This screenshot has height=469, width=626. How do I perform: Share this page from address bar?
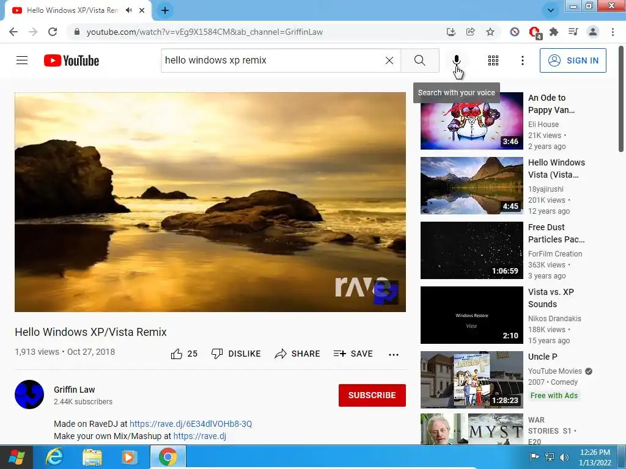pyautogui.click(x=470, y=32)
